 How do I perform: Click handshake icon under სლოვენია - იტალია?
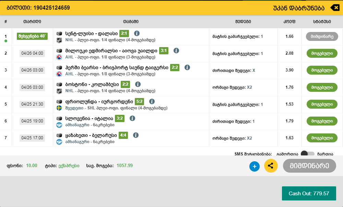pos(59,125)
